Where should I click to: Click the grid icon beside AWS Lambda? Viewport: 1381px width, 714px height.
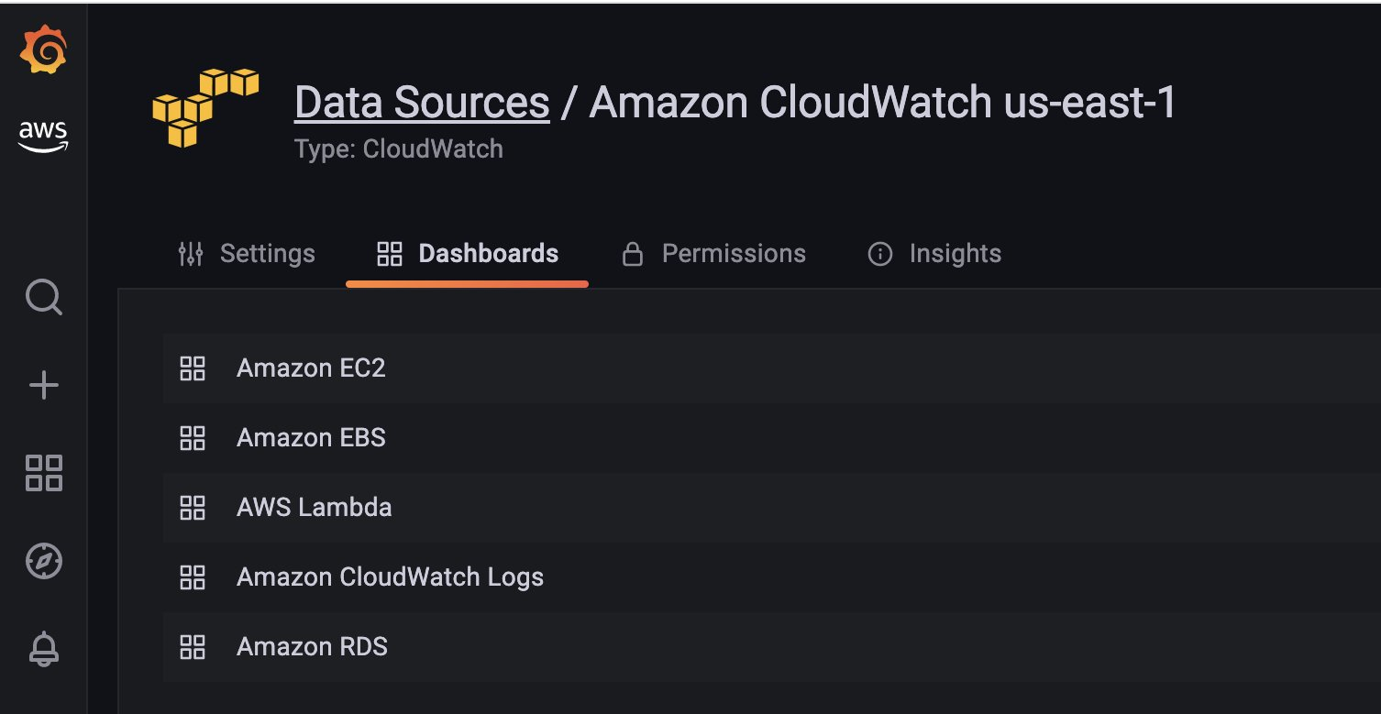pos(193,508)
